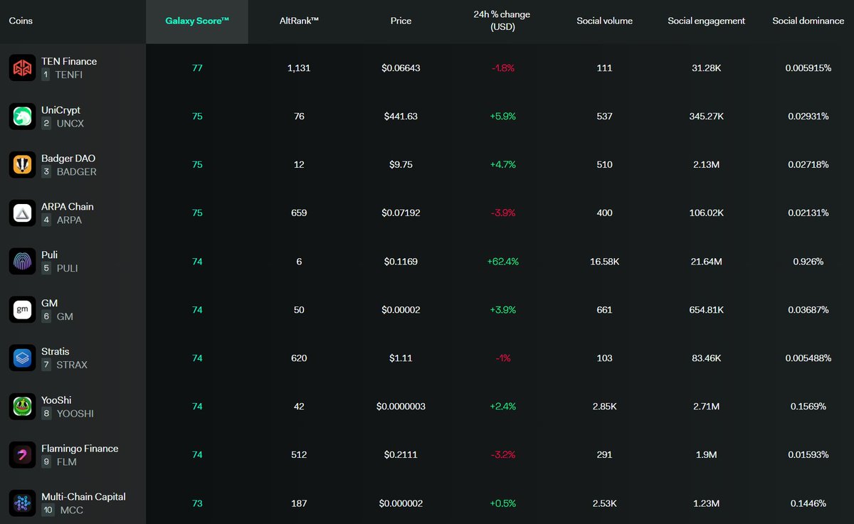Click the GM price $0.00002
854x524 pixels.
(x=401, y=310)
